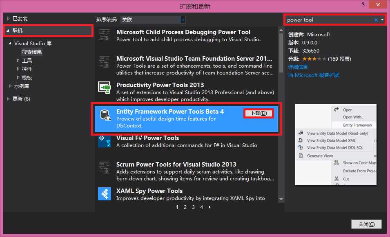This screenshot has height=237, width=390.
Task: Clear the search box with the X icon
Action: 376,20
